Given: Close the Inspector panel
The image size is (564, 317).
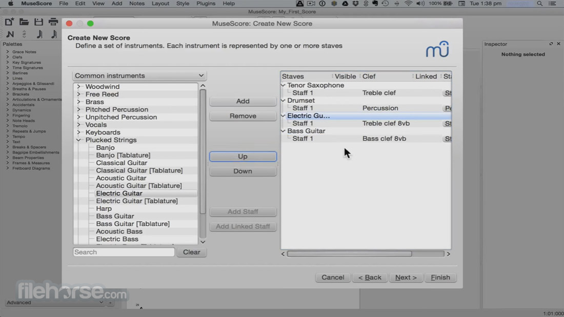Looking at the screenshot, I should pos(558,44).
